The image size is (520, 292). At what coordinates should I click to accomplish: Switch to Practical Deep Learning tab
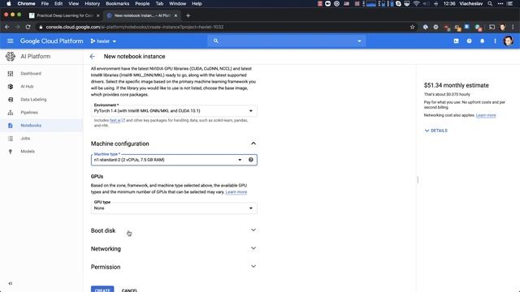[x=63, y=15]
